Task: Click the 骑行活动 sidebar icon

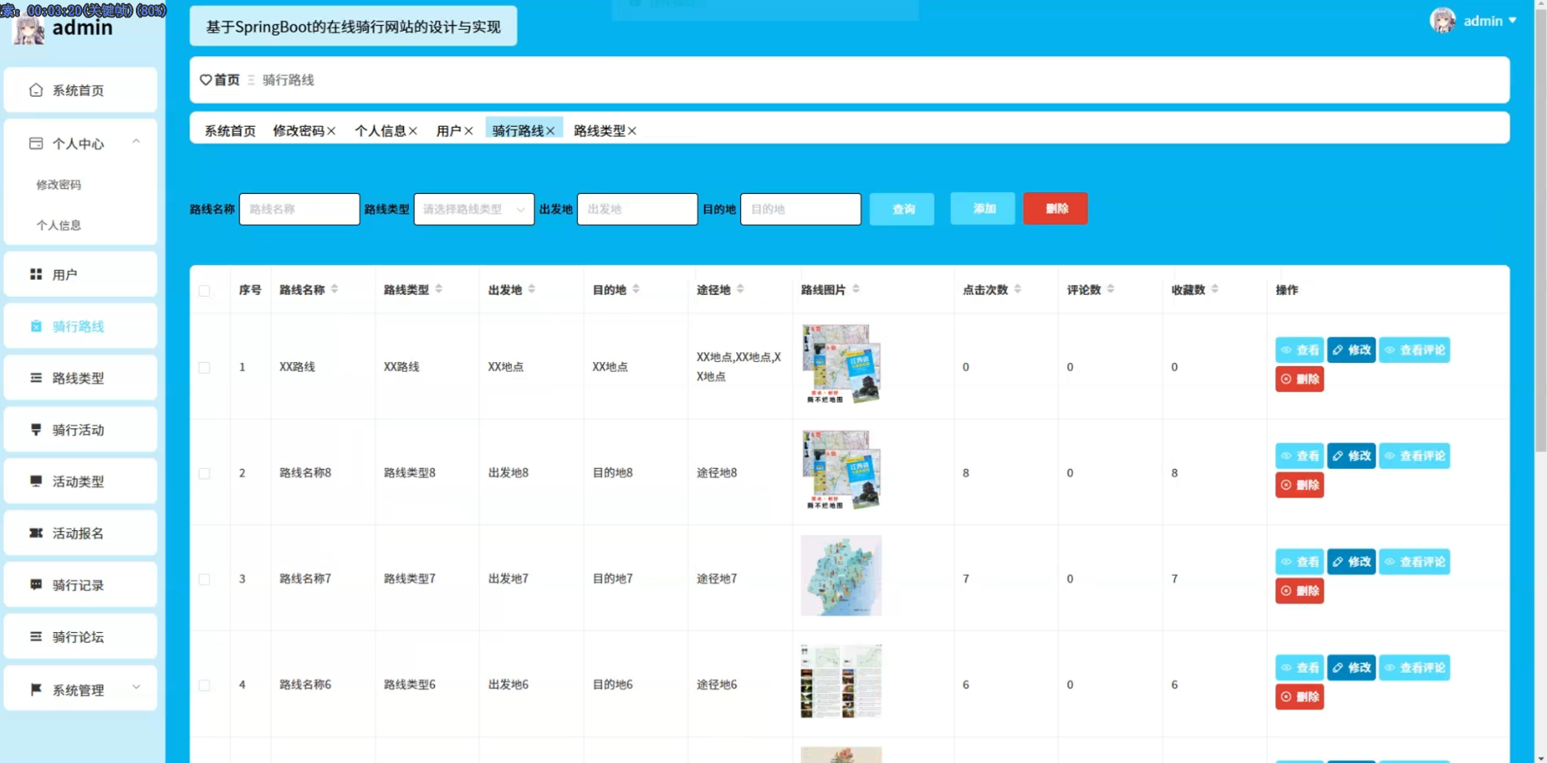Action: coord(36,430)
